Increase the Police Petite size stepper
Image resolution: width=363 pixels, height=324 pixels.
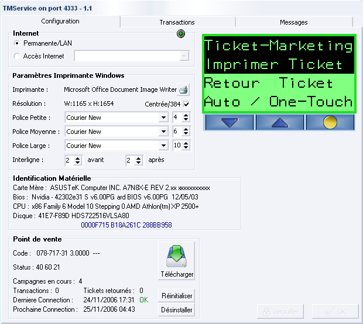[186, 115]
